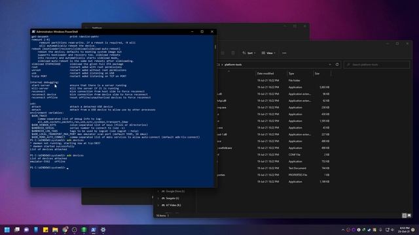The height and width of the screenshot is (235, 419).
Task: Click the platform-tools breadcrumb in the address bar
Action: click(x=233, y=65)
